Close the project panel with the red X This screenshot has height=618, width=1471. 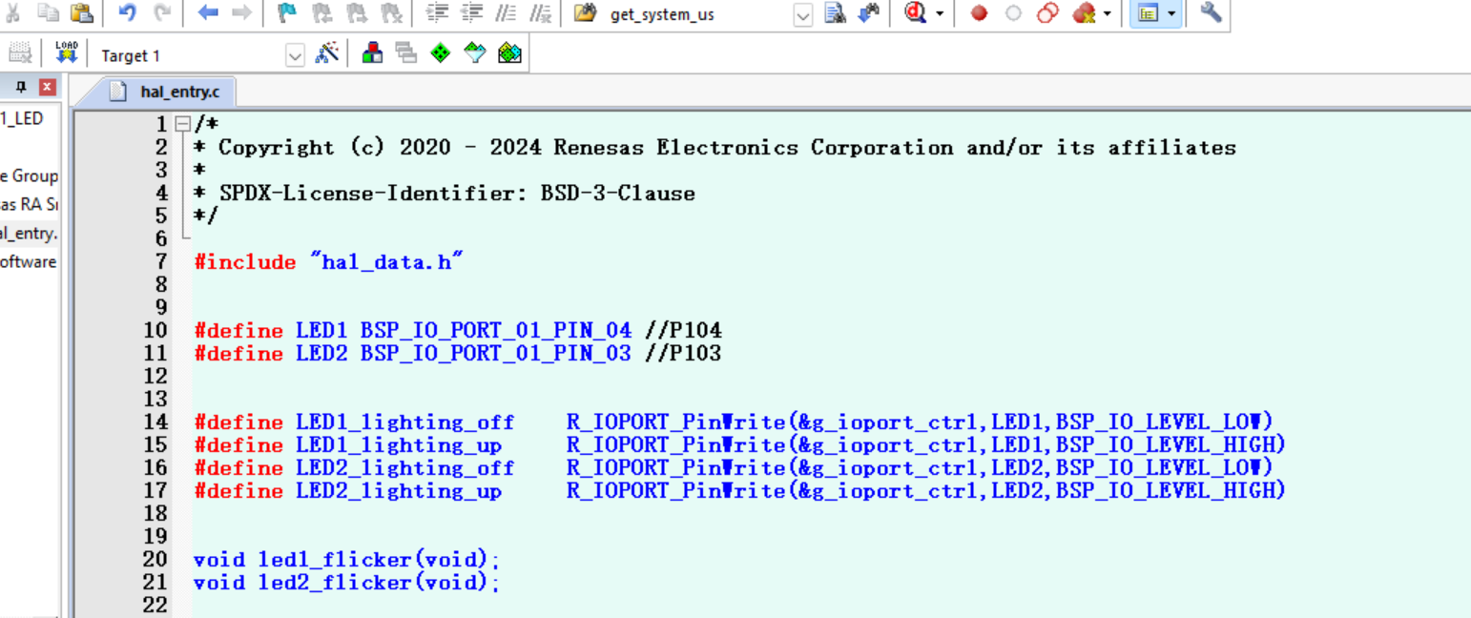click(47, 87)
